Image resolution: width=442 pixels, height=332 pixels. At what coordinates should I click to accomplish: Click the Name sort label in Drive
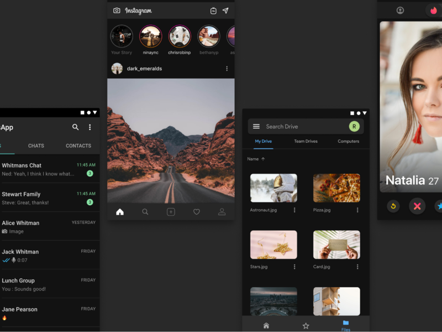click(253, 159)
